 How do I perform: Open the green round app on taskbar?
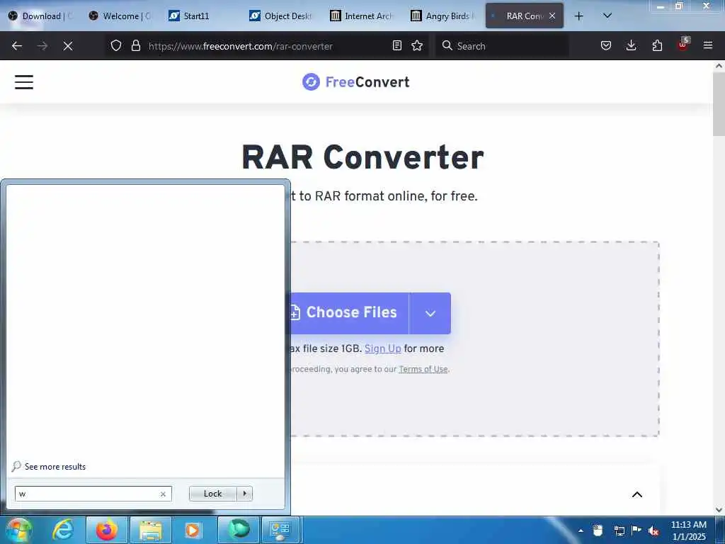[x=239, y=530]
